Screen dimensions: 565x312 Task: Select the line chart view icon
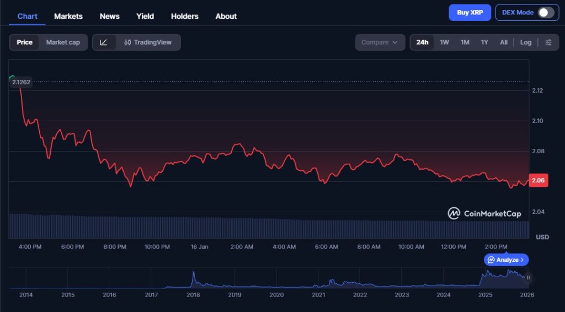pyautogui.click(x=104, y=42)
